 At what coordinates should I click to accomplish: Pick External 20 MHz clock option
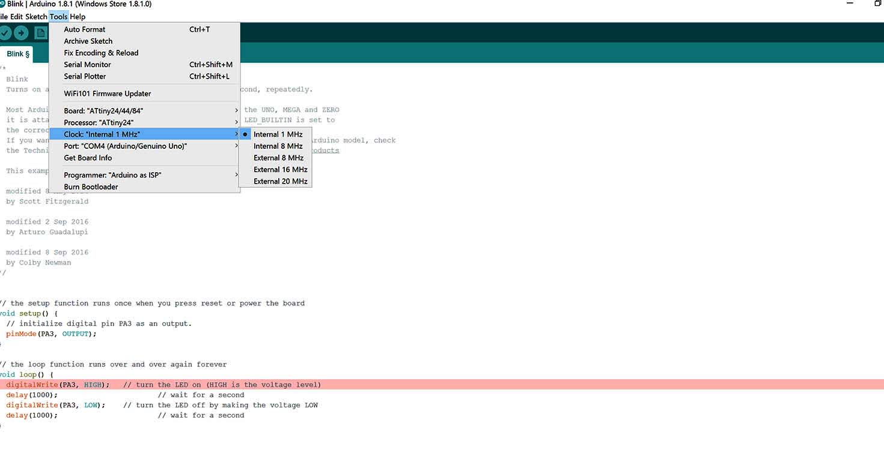[x=275, y=181]
